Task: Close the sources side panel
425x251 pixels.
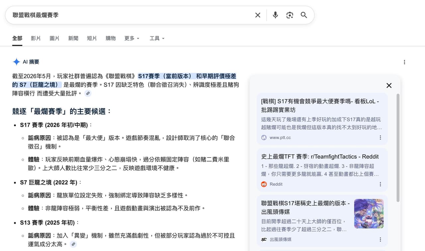Action: (389, 85)
